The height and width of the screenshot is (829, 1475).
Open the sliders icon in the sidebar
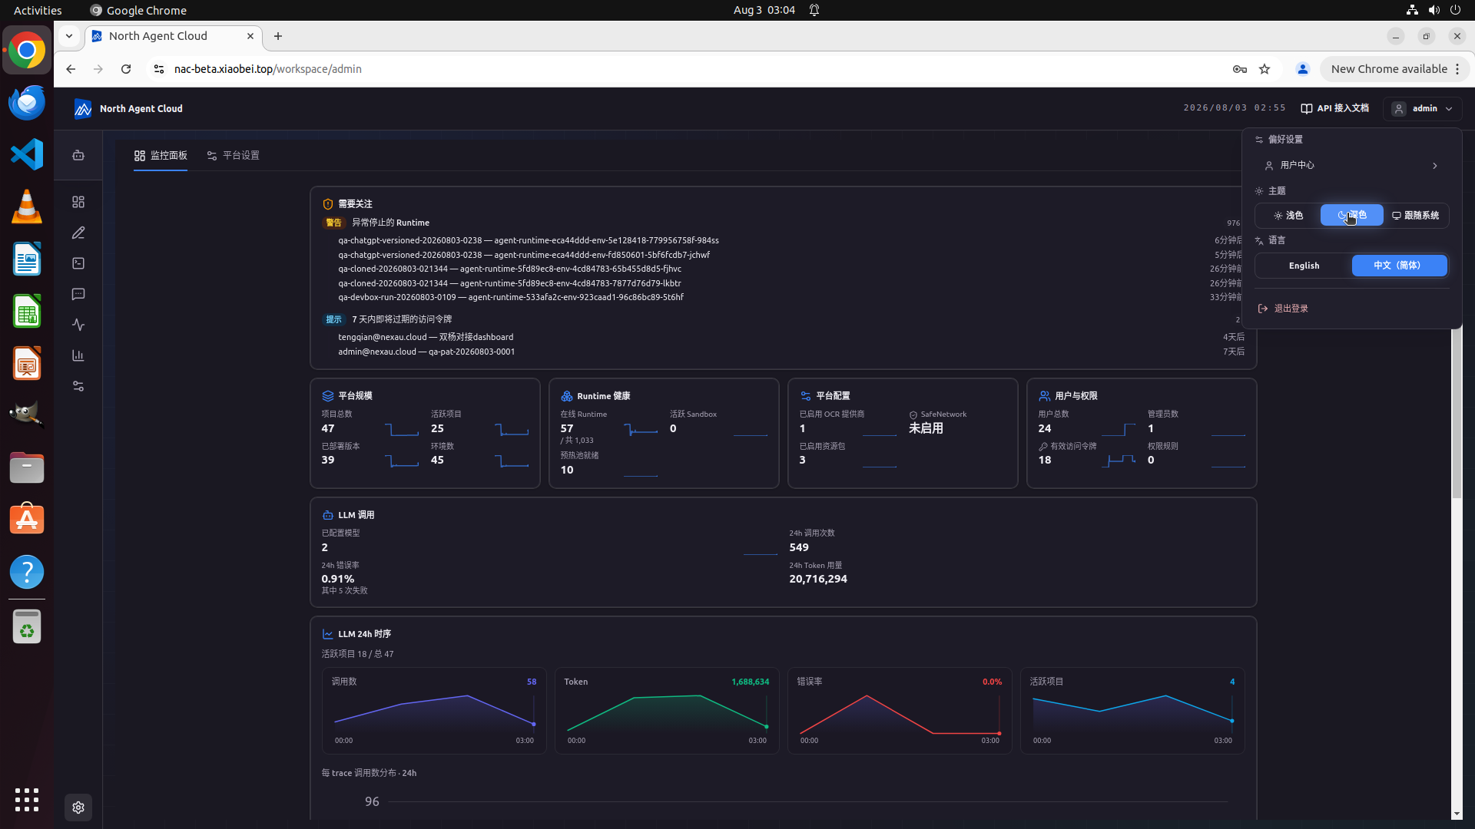pyautogui.click(x=78, y=386)
